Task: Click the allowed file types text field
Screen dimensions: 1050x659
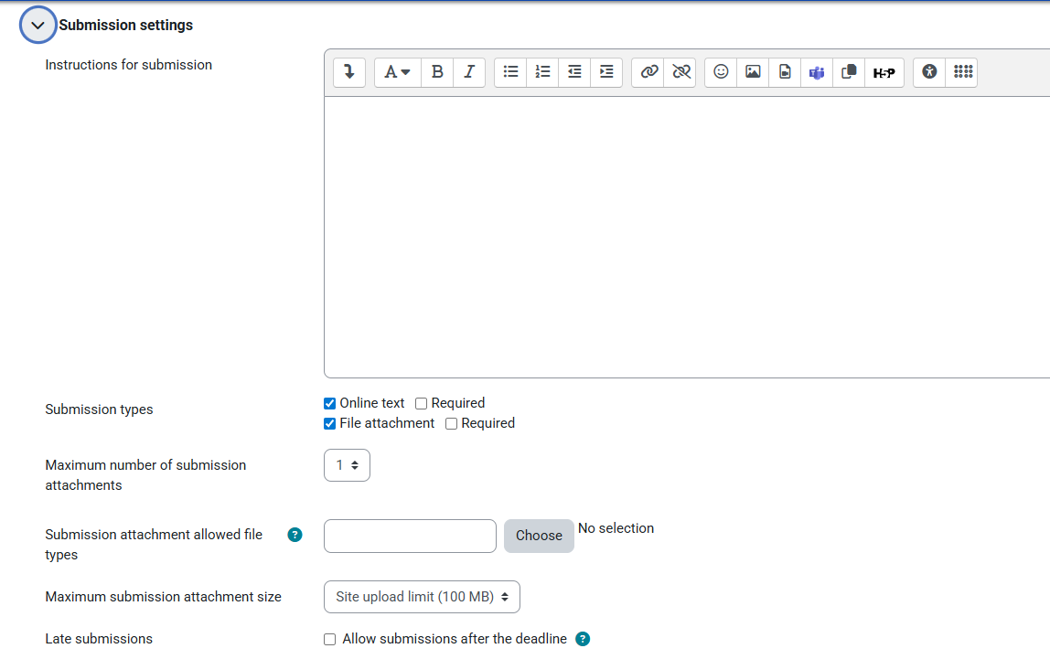Action: pos(410,536)
